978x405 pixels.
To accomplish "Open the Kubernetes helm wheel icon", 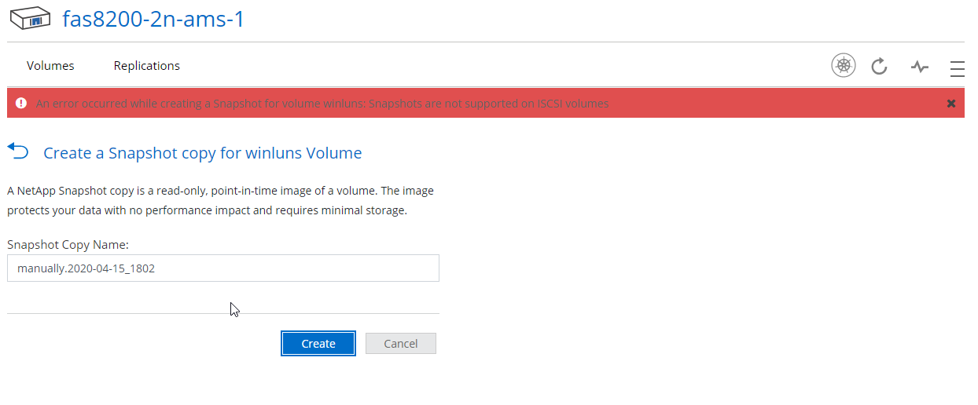I will coord(844,66).
